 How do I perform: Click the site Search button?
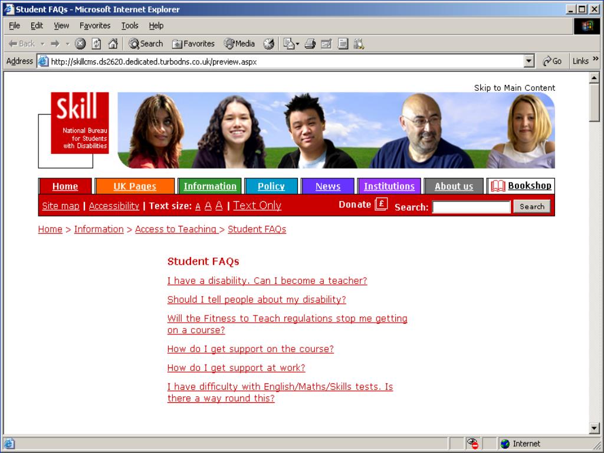tap(532, 206)
